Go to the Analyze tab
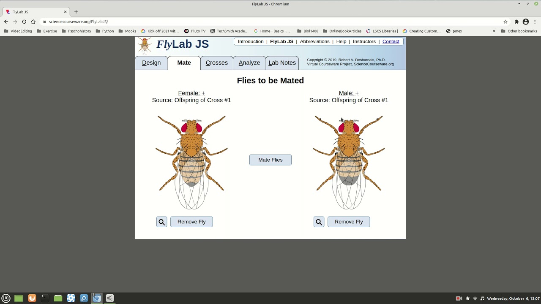 point(249,63)
